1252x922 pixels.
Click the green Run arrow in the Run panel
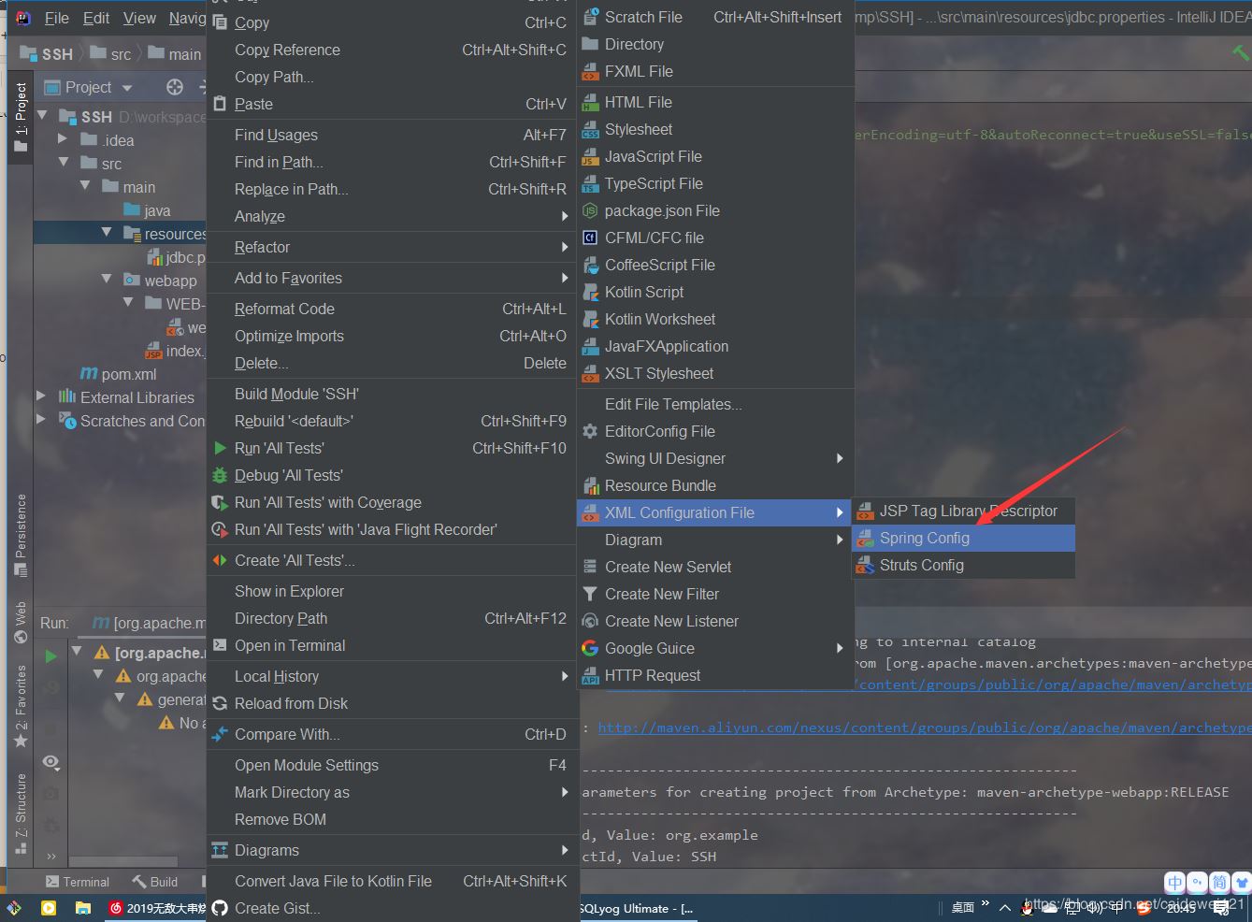(51, 655)
